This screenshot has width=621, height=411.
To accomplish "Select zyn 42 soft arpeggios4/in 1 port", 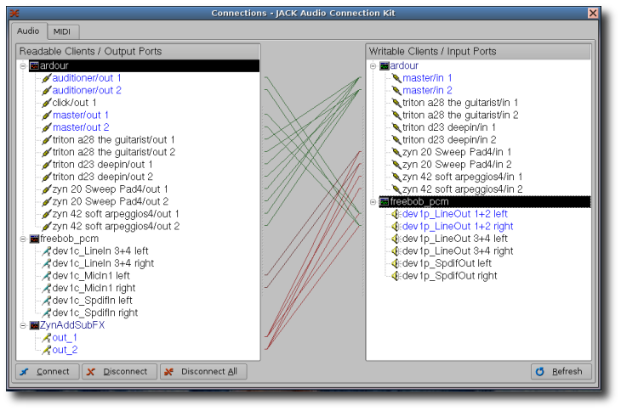I will click(462, 177).
